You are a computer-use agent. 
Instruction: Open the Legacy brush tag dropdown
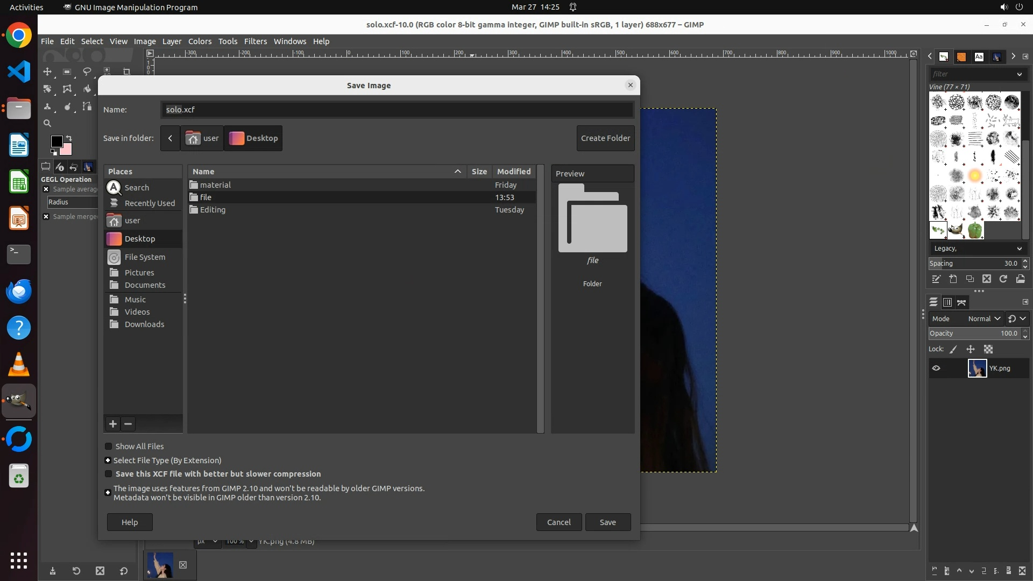977,249
